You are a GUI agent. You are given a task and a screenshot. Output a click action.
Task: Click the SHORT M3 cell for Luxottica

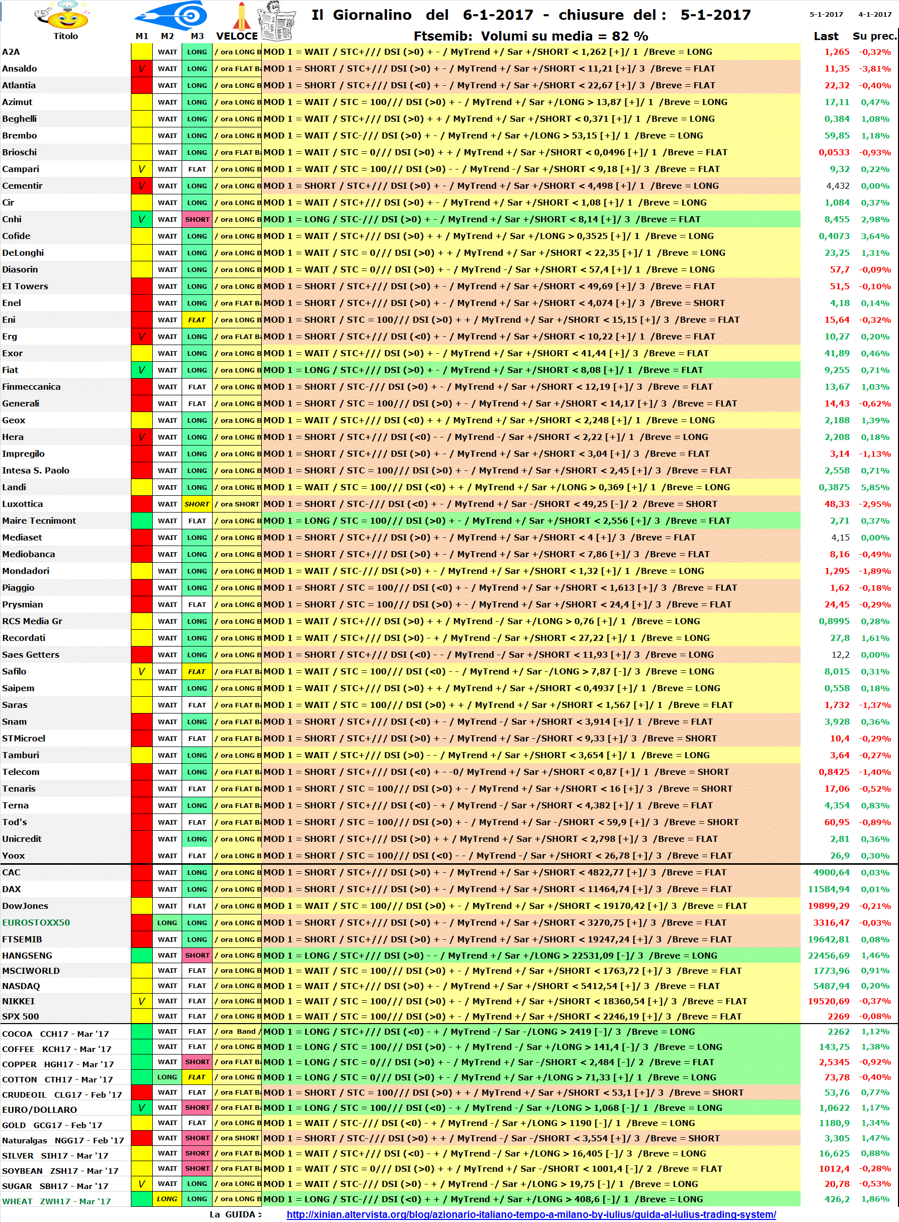click(197, 504)
